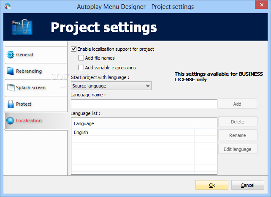Select the Protect tab
The width and height of the screenshot is (271, 197).
pos(36,104)
